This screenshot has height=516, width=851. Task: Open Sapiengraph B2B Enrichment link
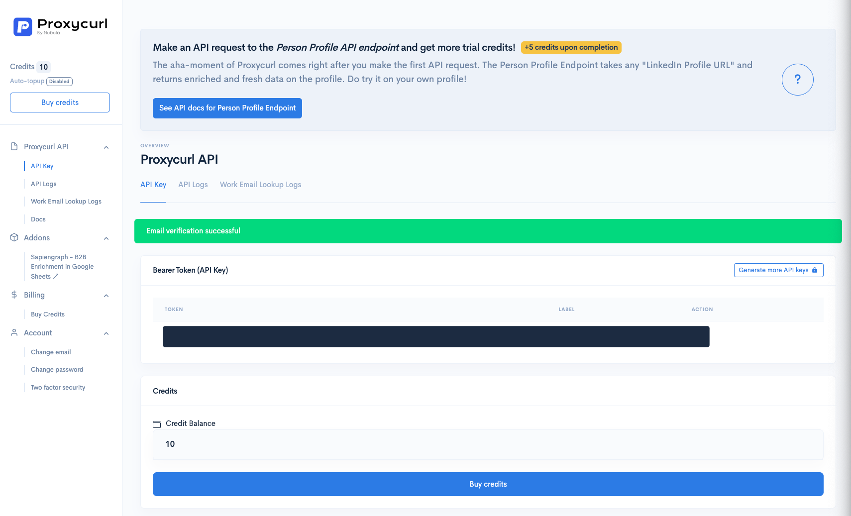(62, 267)
